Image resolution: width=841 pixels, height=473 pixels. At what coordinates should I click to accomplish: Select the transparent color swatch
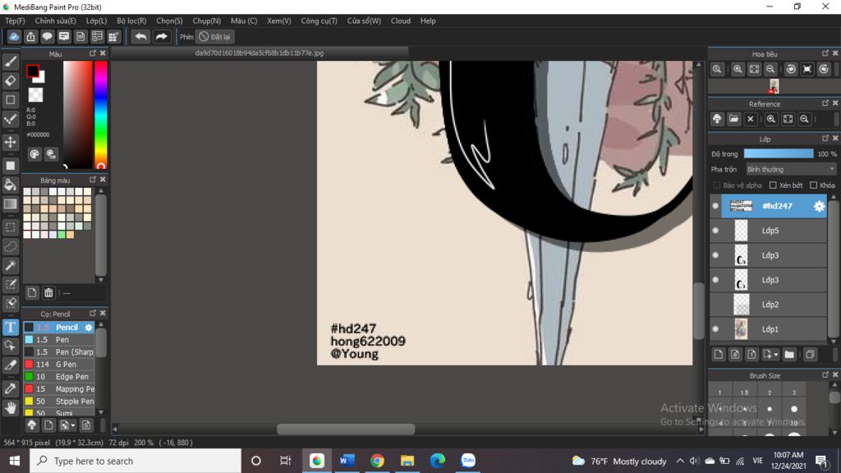tap(35, 95)
